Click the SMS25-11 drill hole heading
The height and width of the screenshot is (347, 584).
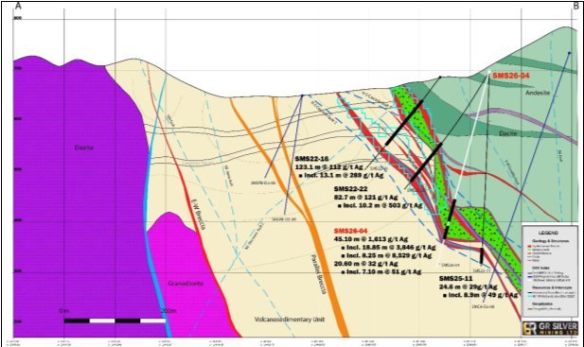coord(455,279)
